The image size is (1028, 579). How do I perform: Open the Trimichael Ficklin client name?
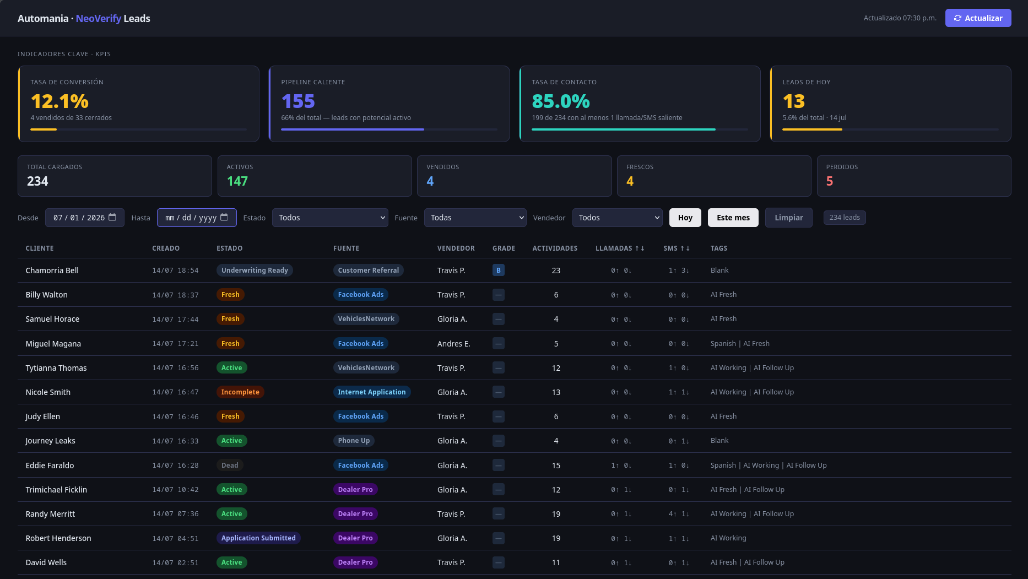56,490
